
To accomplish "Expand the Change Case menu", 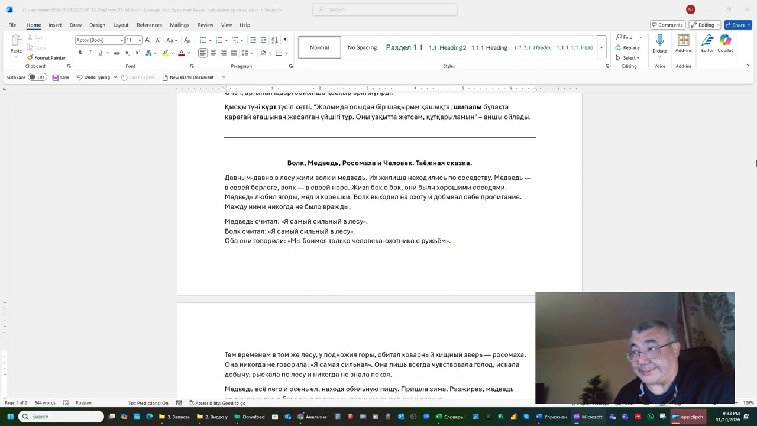I will pos(177,40).
